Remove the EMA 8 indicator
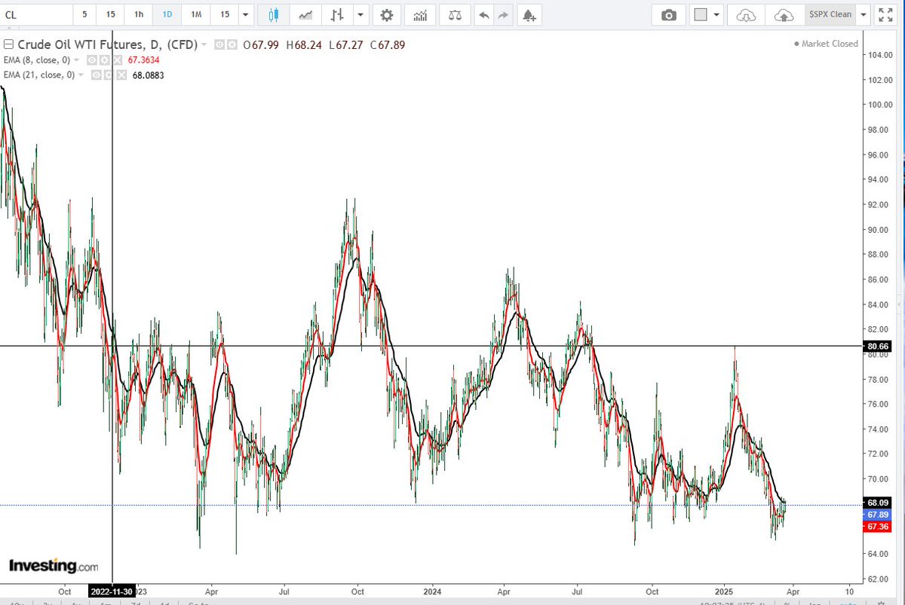Screen dimensions: 905x605 [x=117, y=60]
